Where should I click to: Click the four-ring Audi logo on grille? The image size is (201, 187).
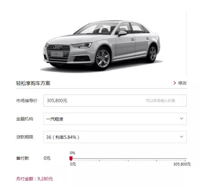click(58, 48)
